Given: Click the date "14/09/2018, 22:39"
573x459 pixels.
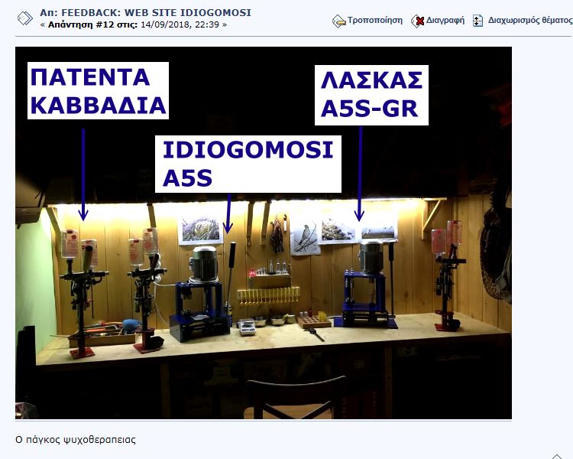Looking at the screenshot, I should pos(180,24).
